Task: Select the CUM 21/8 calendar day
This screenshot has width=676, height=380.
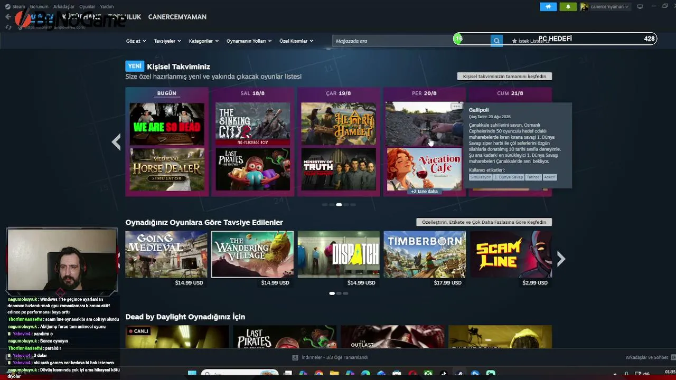Action: coord(510,93)
